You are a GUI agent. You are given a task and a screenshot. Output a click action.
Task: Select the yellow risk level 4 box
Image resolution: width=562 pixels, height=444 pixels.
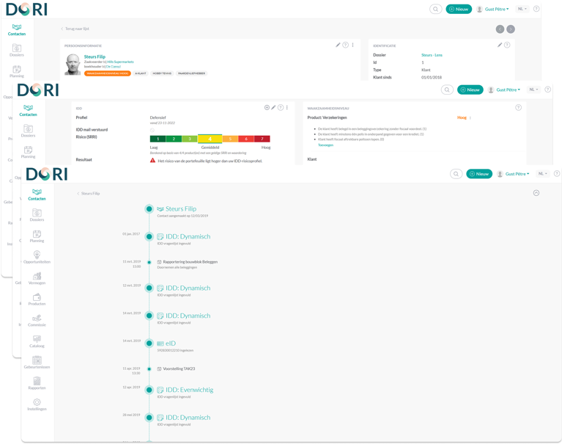click(x=210, y=138)
